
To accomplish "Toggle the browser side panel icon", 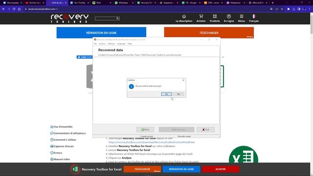I will [x=299, y=9].
